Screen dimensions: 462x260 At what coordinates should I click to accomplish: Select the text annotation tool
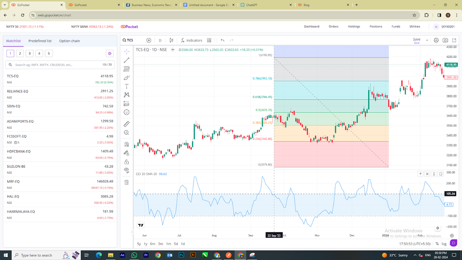click(x=126, y=86)
